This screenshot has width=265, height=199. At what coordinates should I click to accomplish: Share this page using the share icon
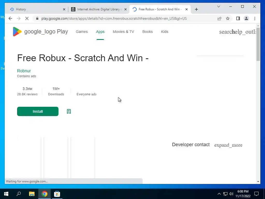point(219,18)
